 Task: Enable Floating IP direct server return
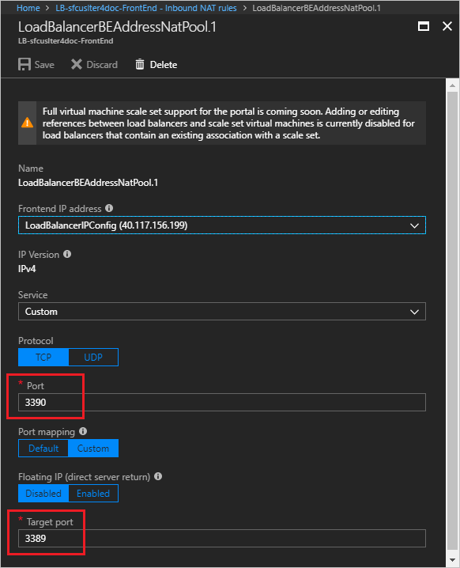pos(93,494)
